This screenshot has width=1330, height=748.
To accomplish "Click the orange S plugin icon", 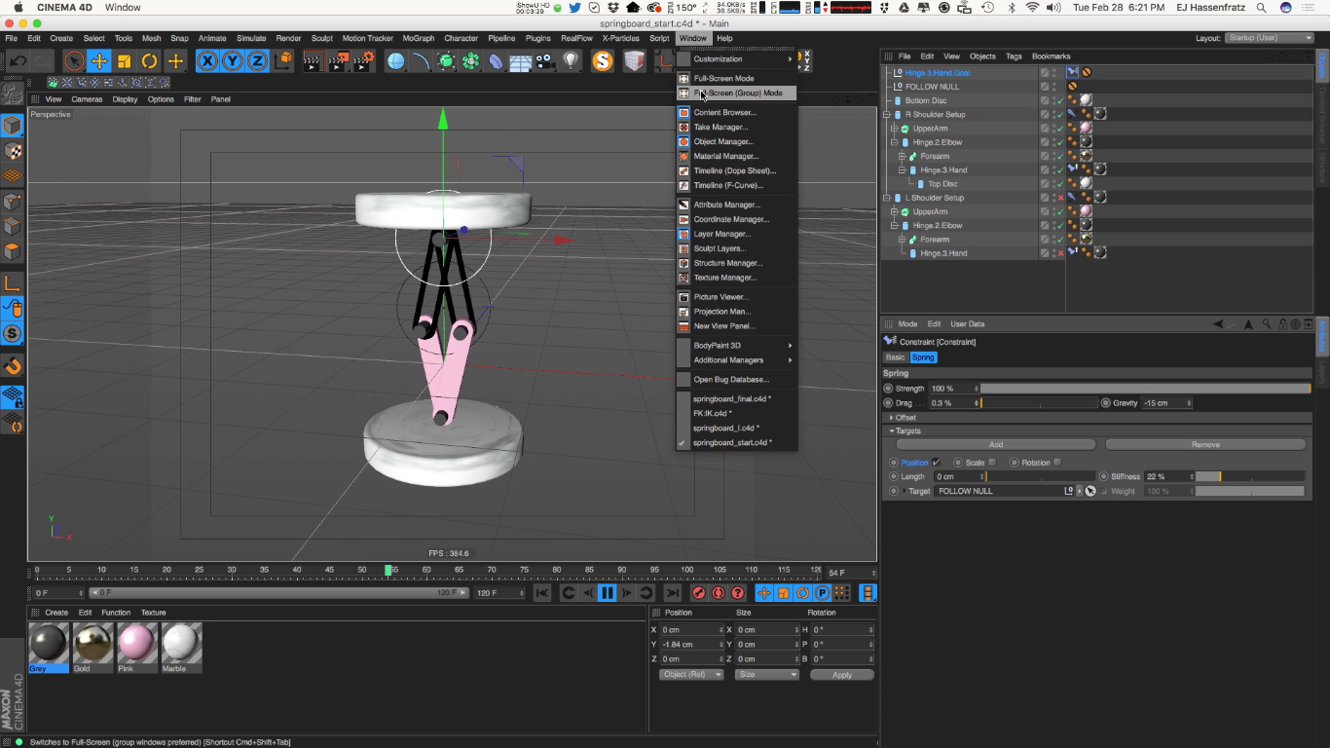I will [603, 61].
